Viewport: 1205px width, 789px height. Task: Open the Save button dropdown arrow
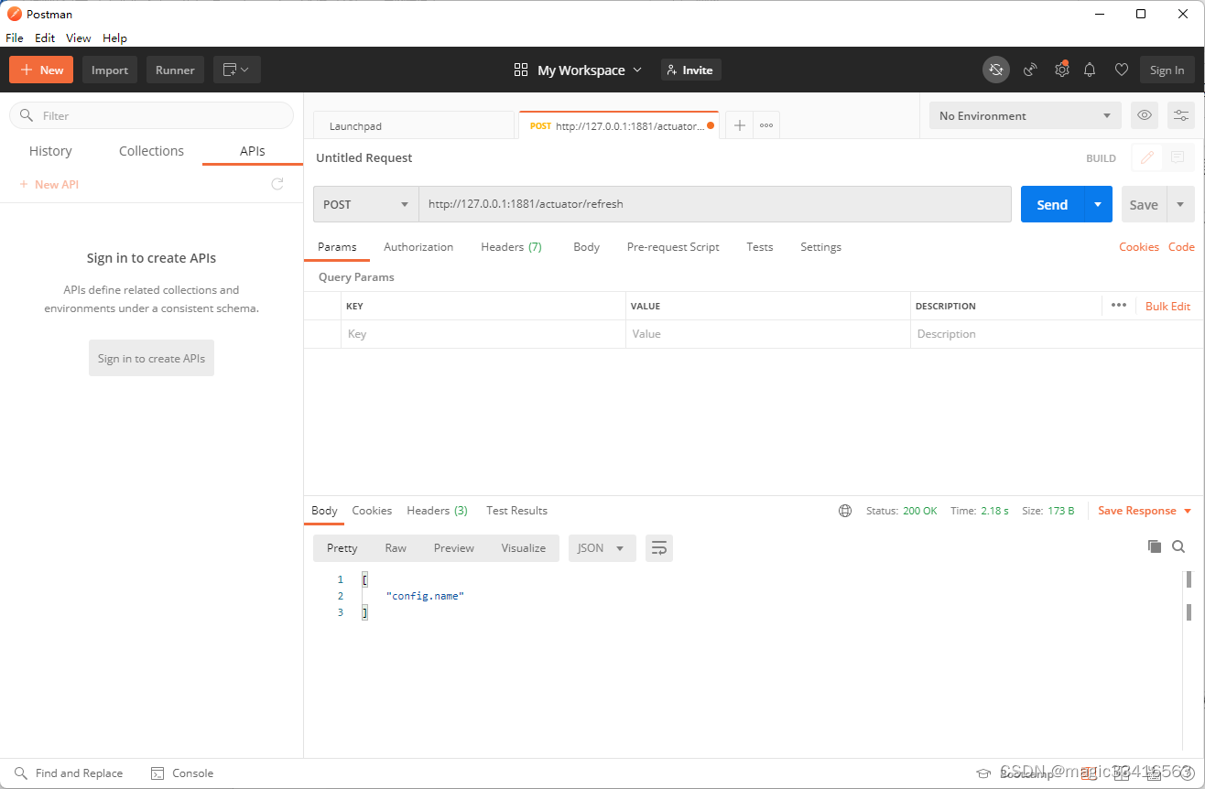click(1181, 204)
